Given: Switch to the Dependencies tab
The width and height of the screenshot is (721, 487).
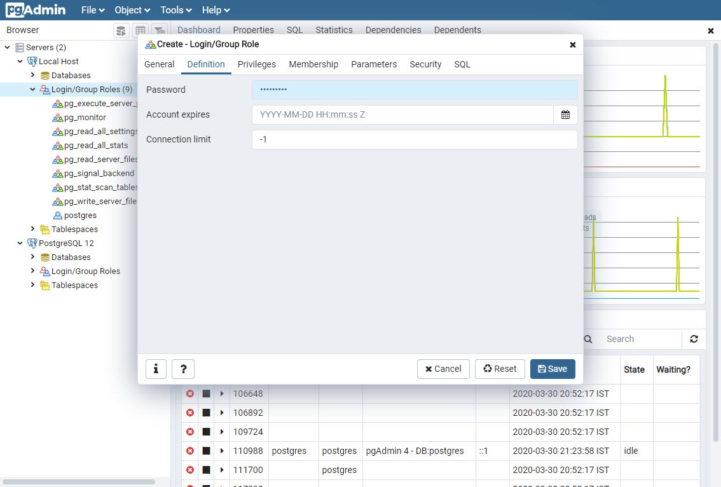Looking at the screenshot, I should point(393,30).
